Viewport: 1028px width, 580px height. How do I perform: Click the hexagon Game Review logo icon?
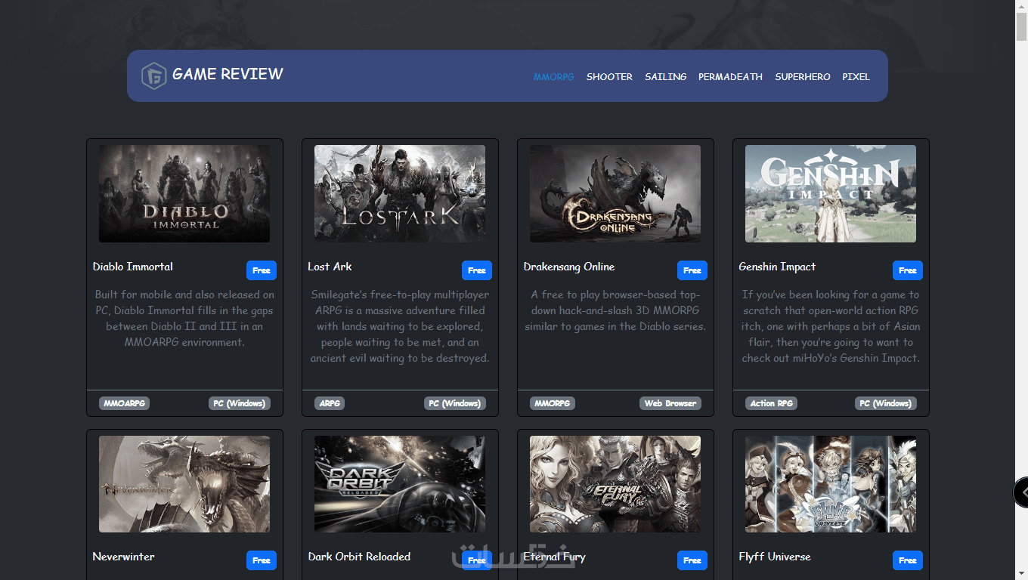154,76
